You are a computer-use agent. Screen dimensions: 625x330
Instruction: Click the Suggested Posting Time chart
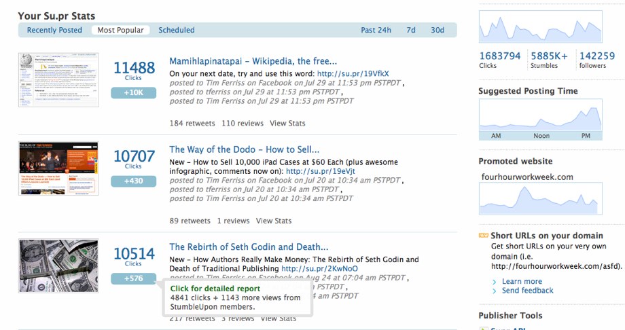[540, 118]
